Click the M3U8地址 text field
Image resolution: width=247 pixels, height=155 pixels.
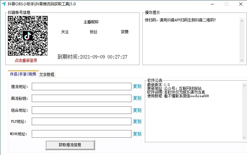pos(81,134)
